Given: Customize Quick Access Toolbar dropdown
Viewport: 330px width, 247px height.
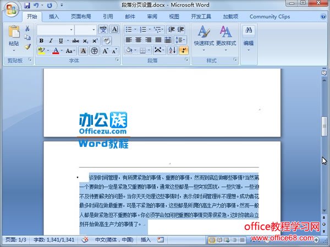Looking at the screenshot, I should [62, 5].
